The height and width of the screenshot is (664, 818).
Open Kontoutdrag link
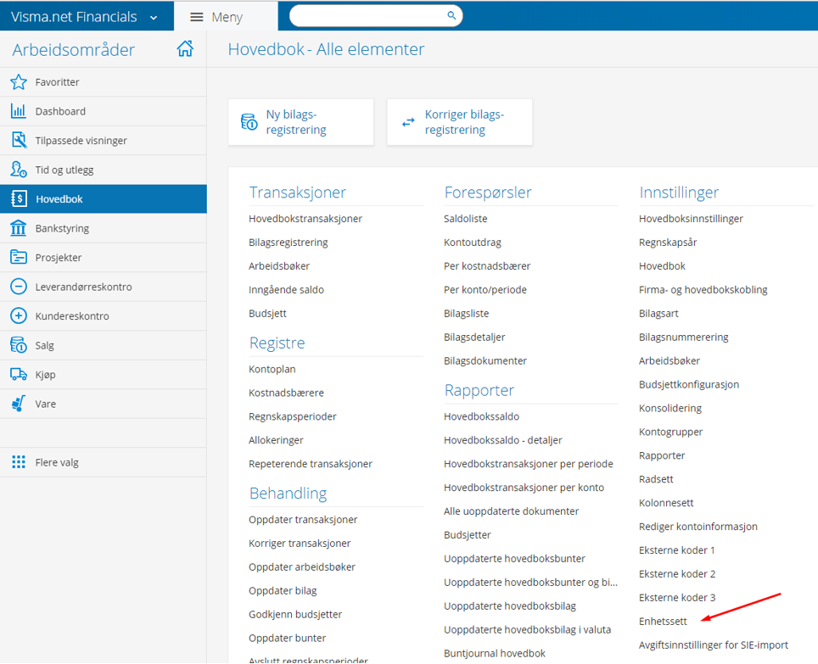click(x=472, y=243)
